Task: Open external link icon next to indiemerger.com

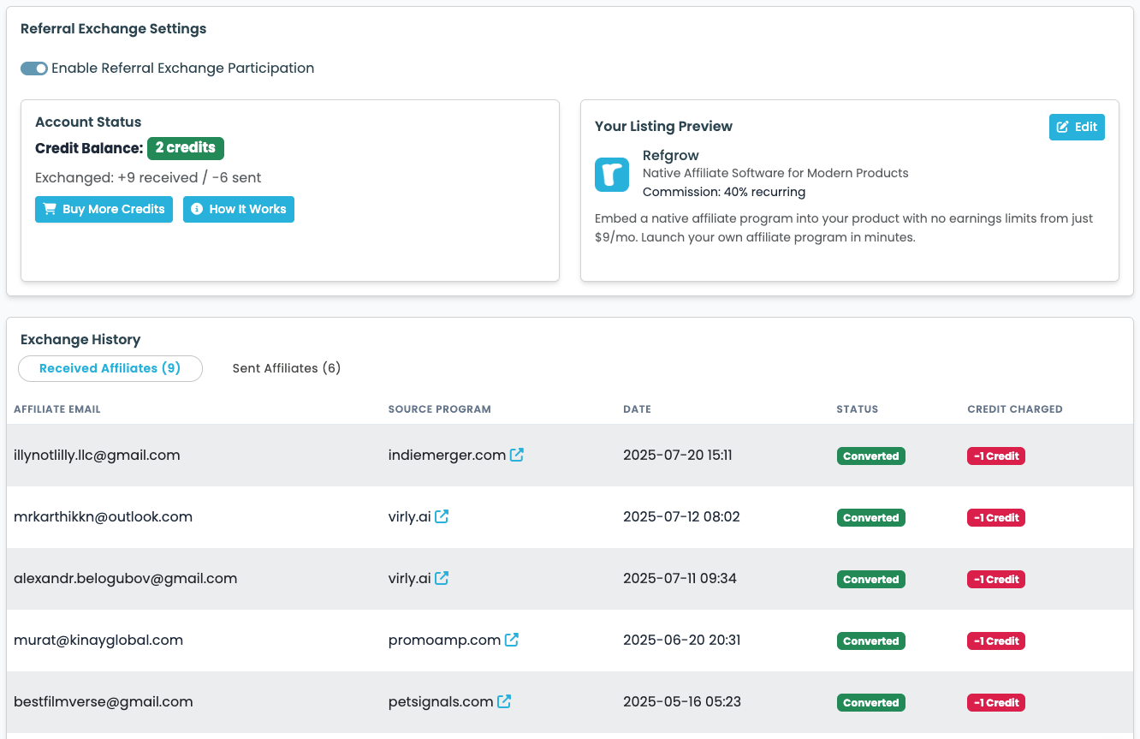Action: [x=517, y=455]
